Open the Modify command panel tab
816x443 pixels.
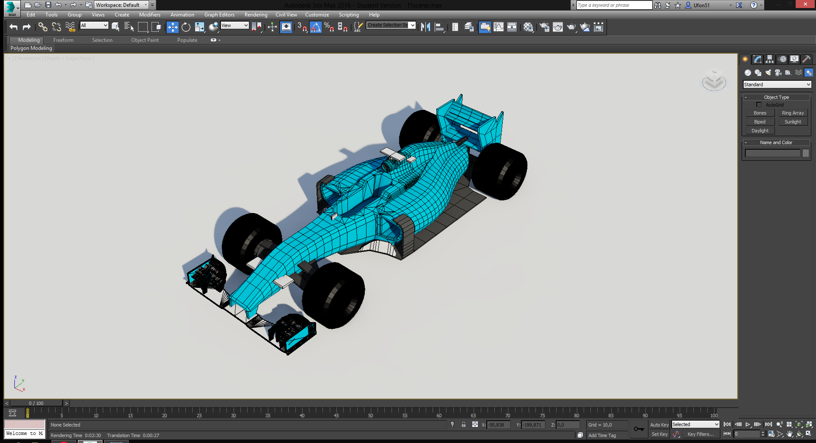[x=758, y=59]
